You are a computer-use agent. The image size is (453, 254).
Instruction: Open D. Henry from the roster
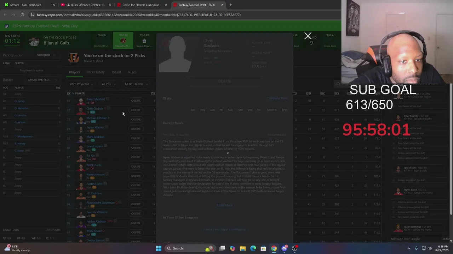(x=19, y=101)
